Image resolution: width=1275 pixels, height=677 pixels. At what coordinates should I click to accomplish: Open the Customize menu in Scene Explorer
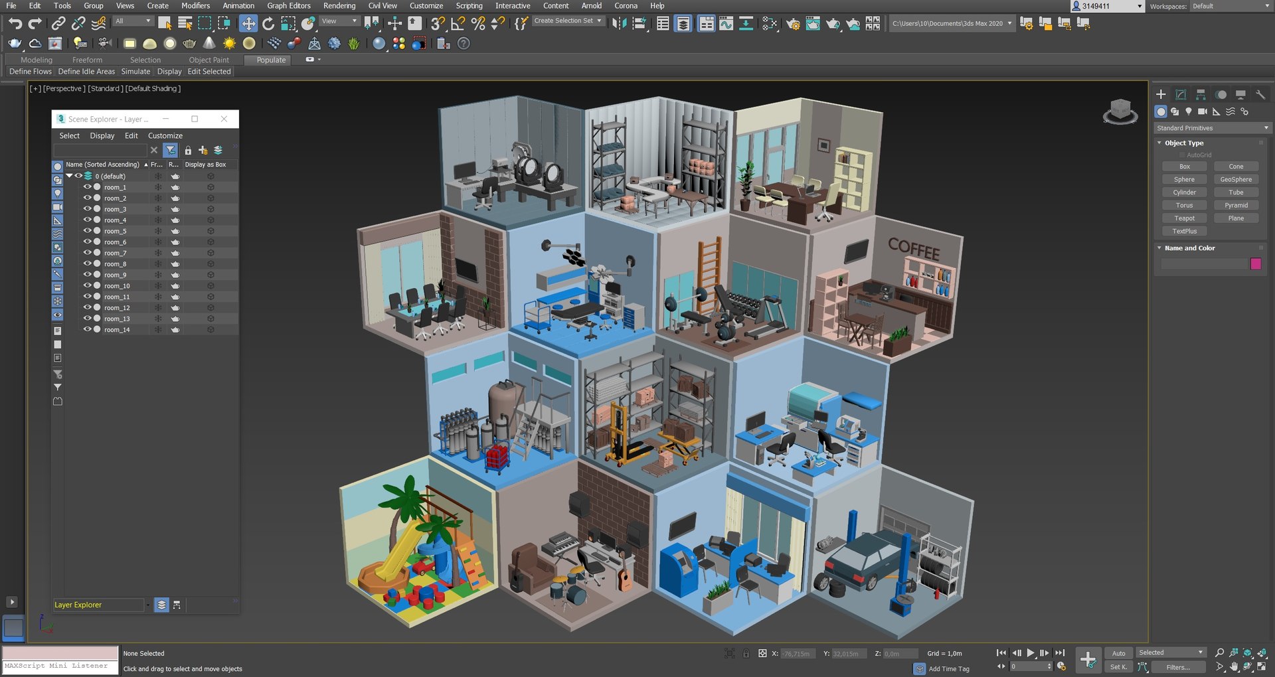(x=165, y=135)
